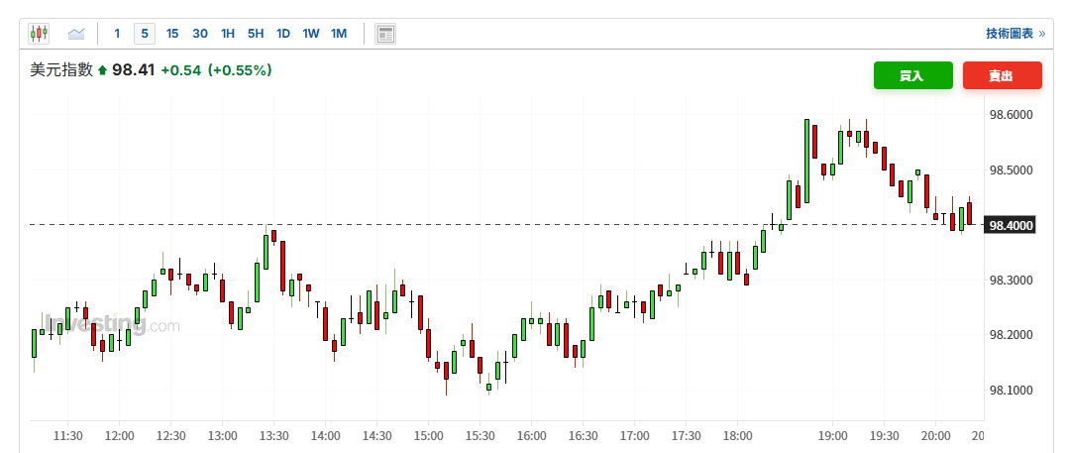Click the 12:30 time axis label
1069x453 pixels.
click(170, 436)
